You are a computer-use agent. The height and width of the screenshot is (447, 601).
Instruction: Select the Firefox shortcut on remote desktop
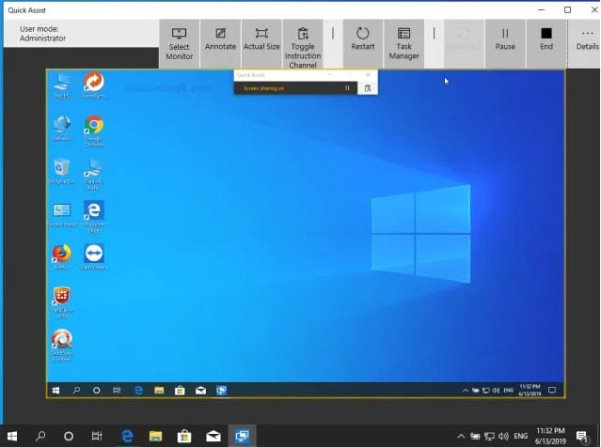(62, 255)
